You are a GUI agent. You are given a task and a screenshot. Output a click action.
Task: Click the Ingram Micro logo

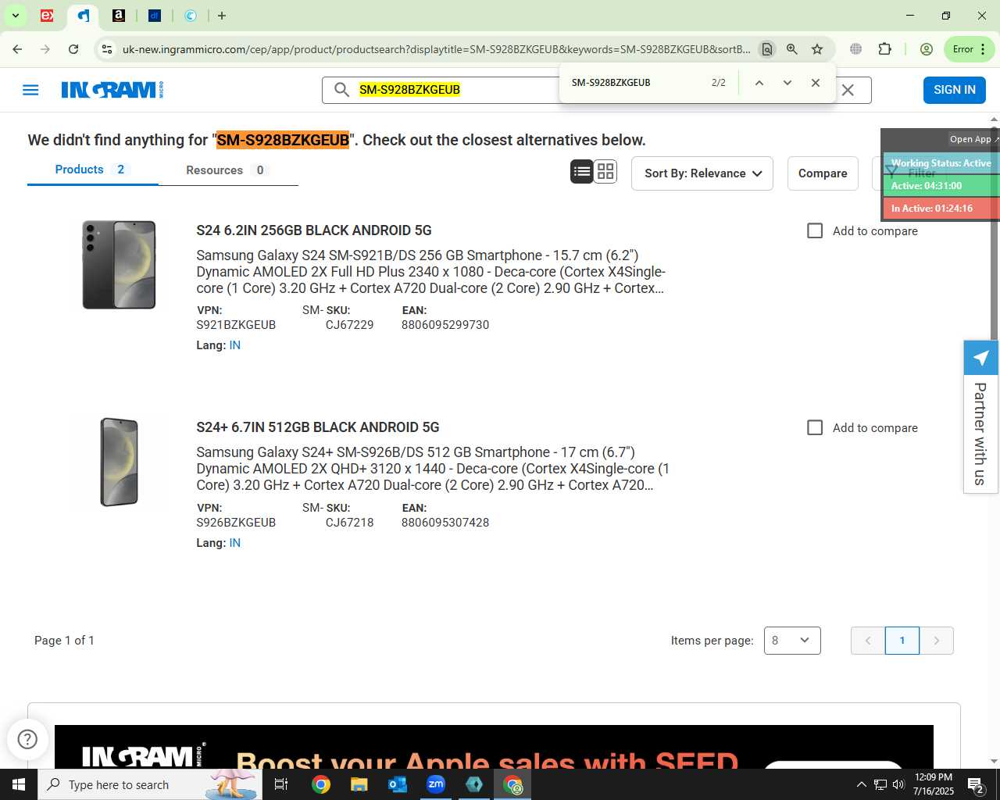tap(112, 90)
